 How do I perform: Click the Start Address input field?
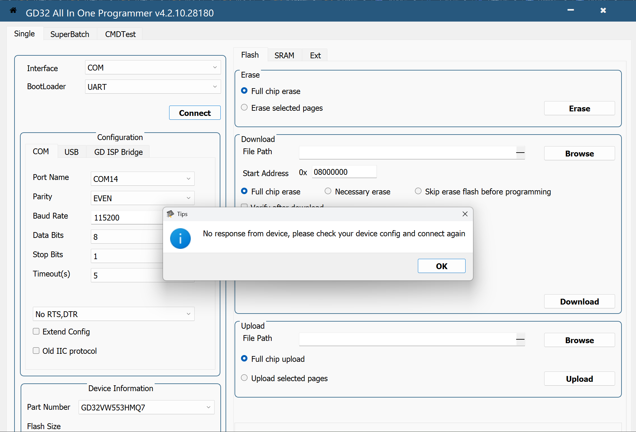point(343,172)
